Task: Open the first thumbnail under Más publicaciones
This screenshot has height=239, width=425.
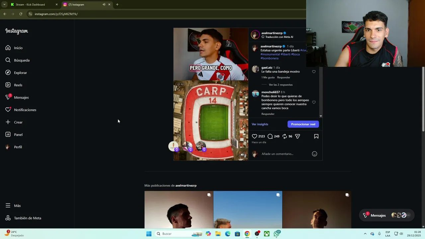Action: [179, 209]
